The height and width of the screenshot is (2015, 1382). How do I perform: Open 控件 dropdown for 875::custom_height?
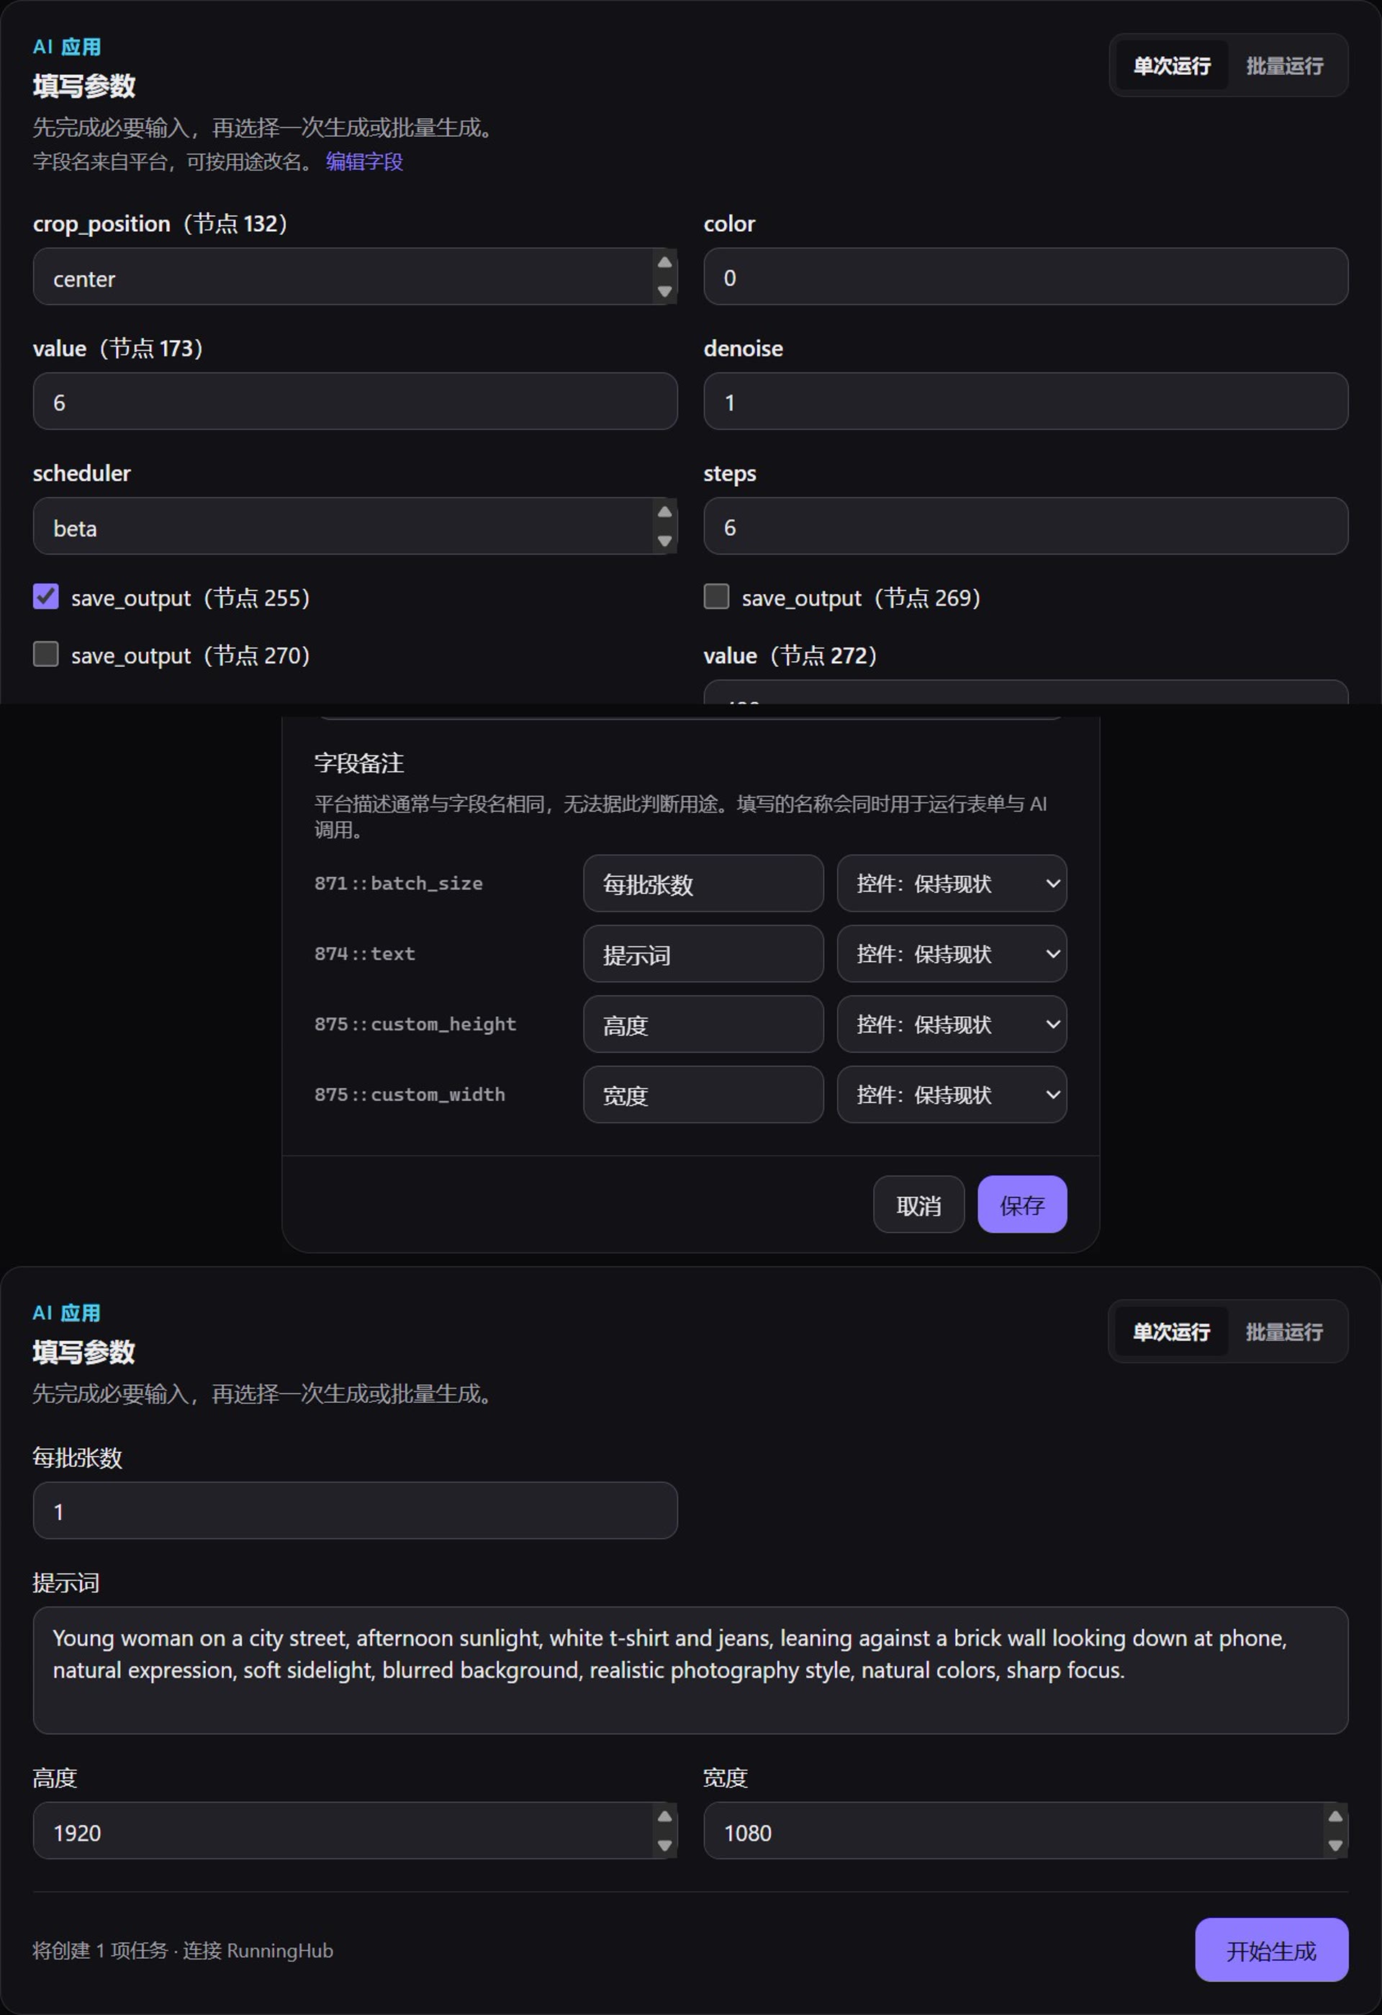[952, 1024]
